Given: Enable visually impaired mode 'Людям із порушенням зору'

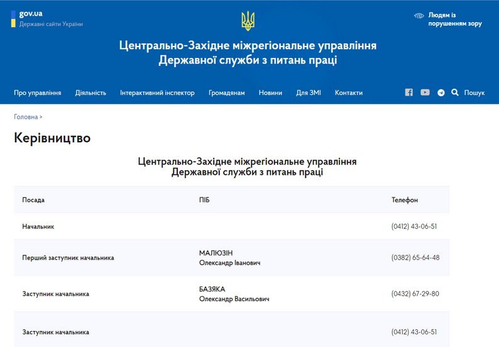Looking at the screenshot, I should [x=455, y=19].
